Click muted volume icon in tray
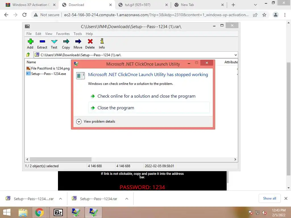 click(264, 213)
